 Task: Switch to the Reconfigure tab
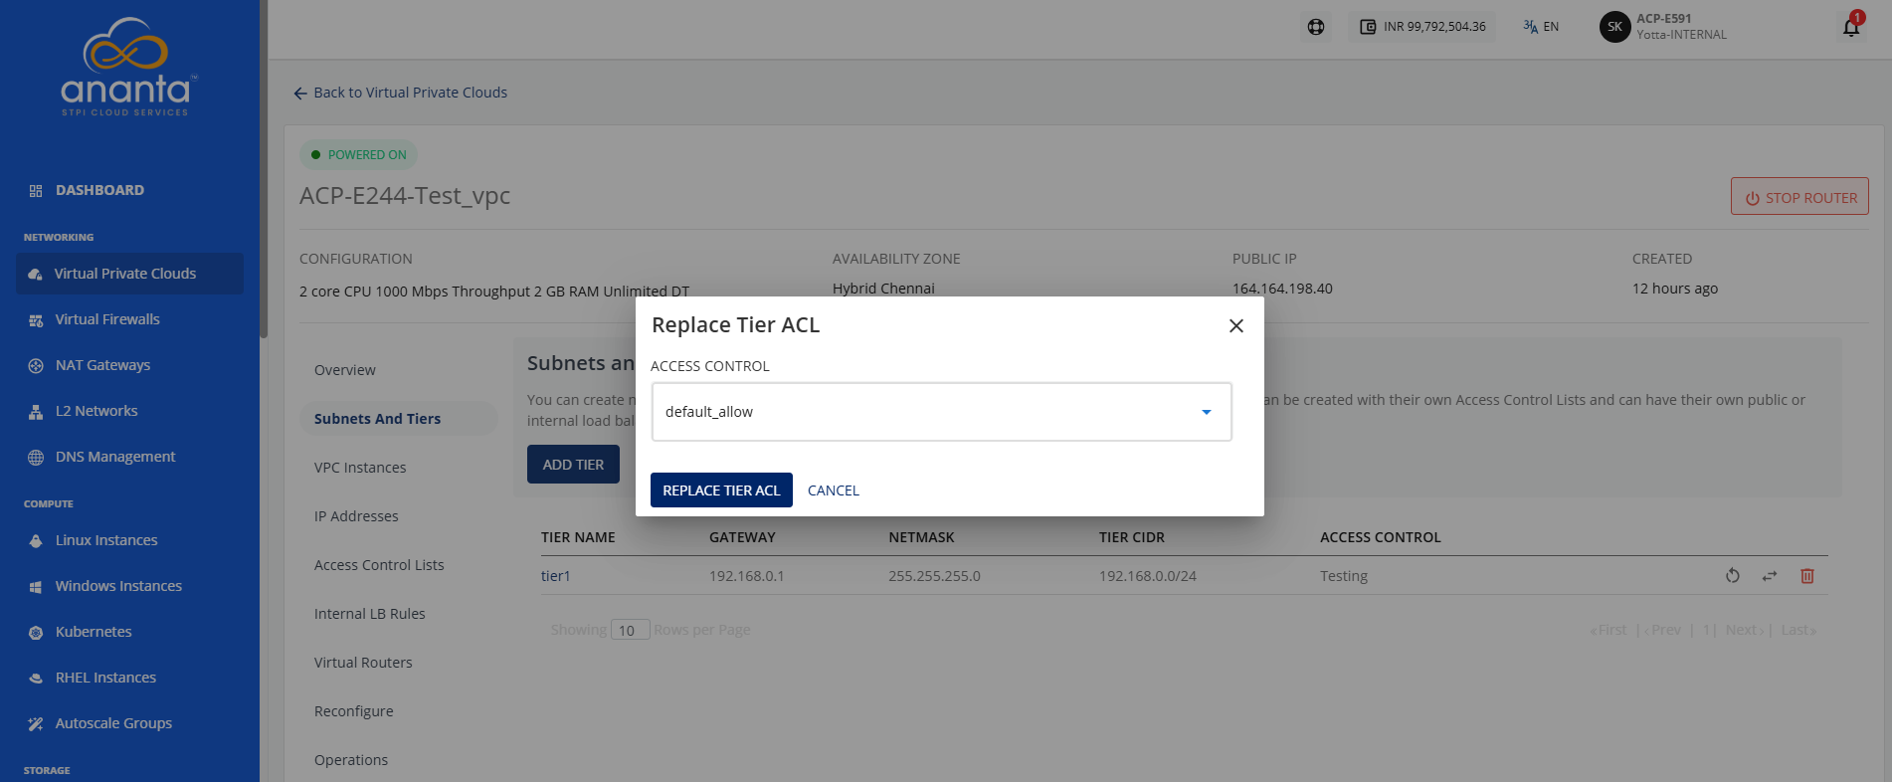tap(354, 711)
